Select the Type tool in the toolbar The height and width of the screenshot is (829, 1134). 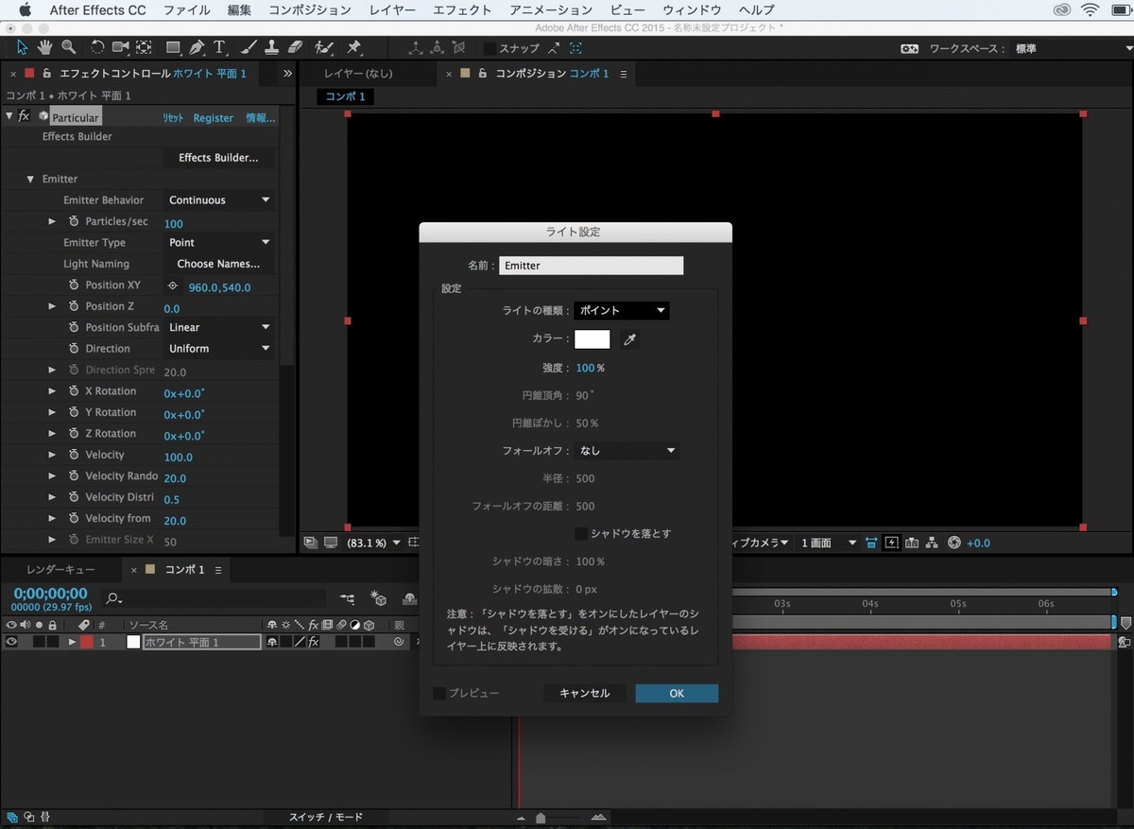point(218,47)
